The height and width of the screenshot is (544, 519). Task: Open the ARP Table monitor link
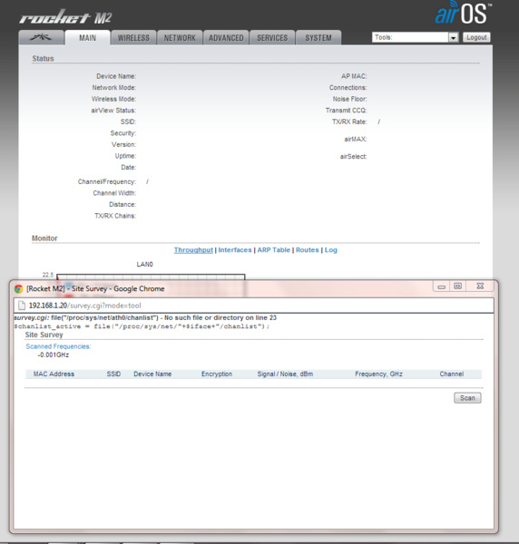point(273,250)
